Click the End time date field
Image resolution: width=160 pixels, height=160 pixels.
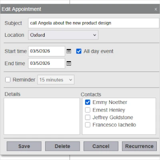46,63
